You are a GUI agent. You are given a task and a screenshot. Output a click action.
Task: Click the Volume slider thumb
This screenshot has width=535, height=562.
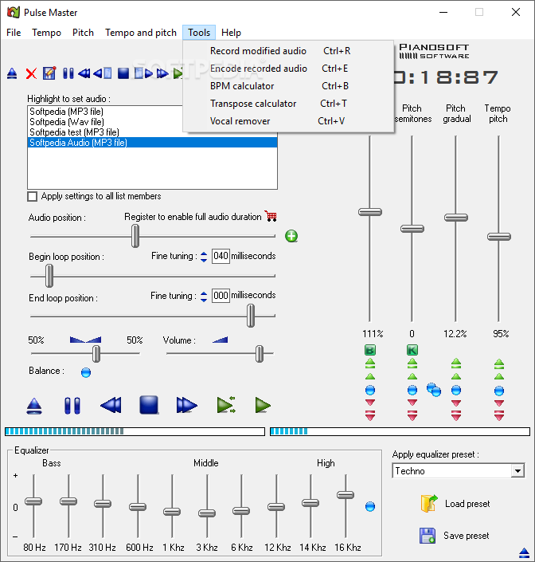click(260, 354)
